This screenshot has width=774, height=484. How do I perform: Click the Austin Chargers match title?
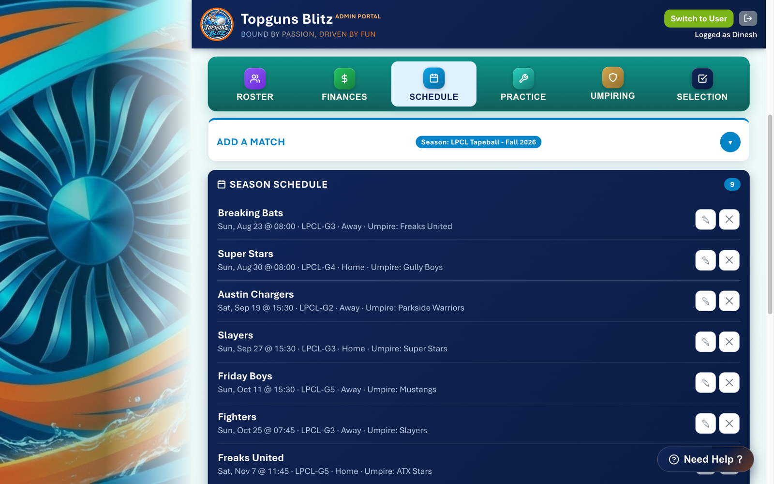pos(255,294)
